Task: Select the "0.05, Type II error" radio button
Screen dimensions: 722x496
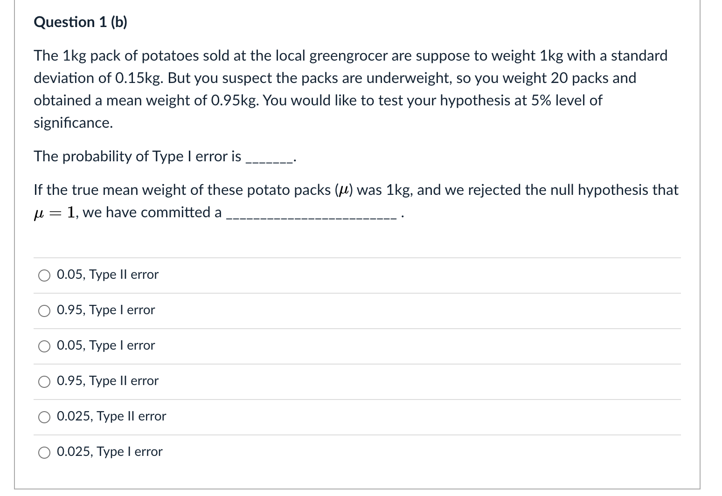Action: [44, 276]
